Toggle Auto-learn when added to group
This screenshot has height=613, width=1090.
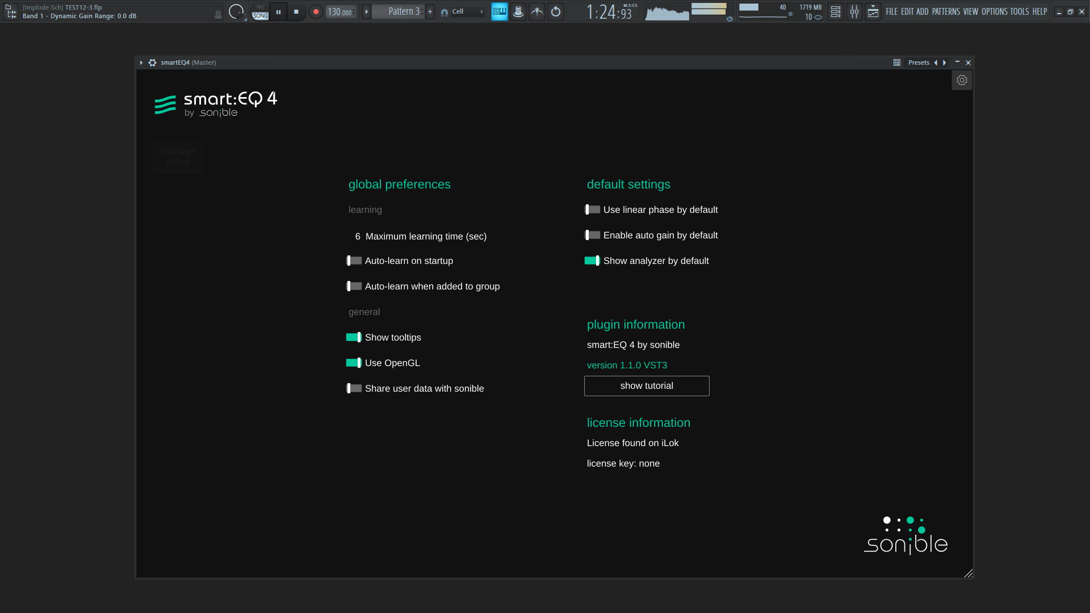tap(354, 286)
